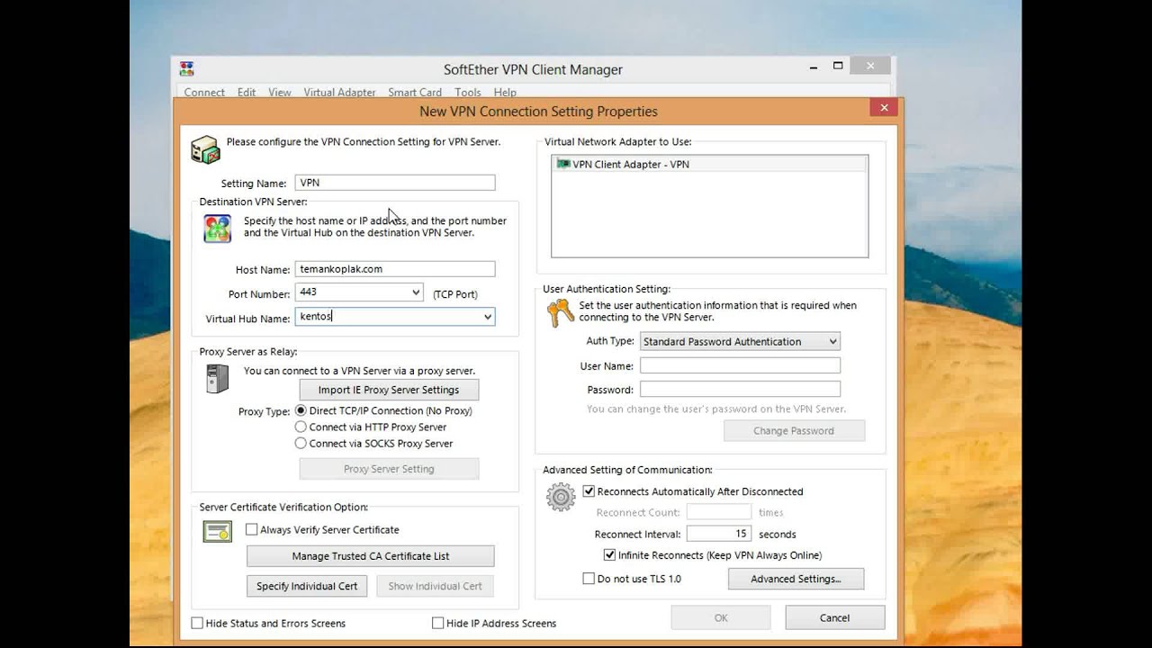Open the Virtual Adapter menu

(339, 92)
